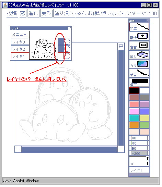Select the 鉛筆 pencil tool
This screenshot has height=187, width=162.
coord(139,27)
